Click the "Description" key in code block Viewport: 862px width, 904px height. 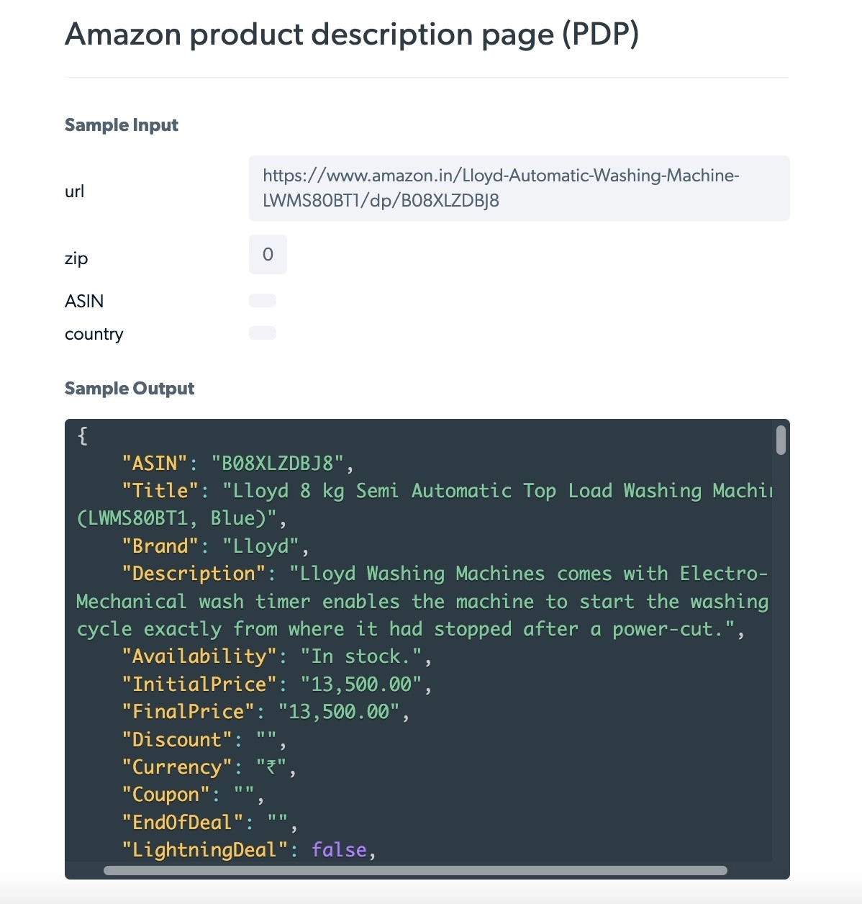click(x=194, y=574)
